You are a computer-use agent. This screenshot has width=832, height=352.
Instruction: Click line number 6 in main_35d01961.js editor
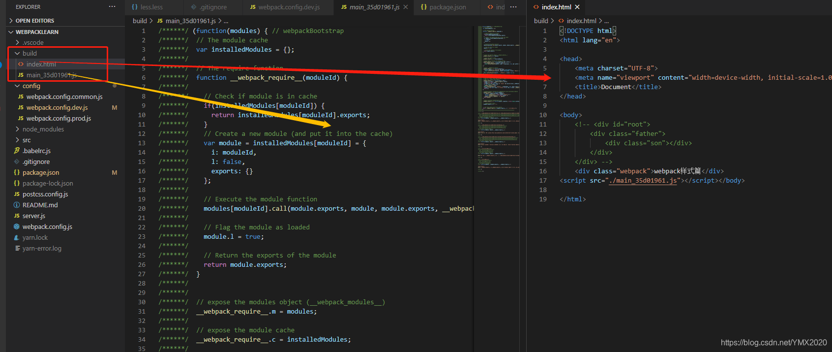[x=144, y=78]
